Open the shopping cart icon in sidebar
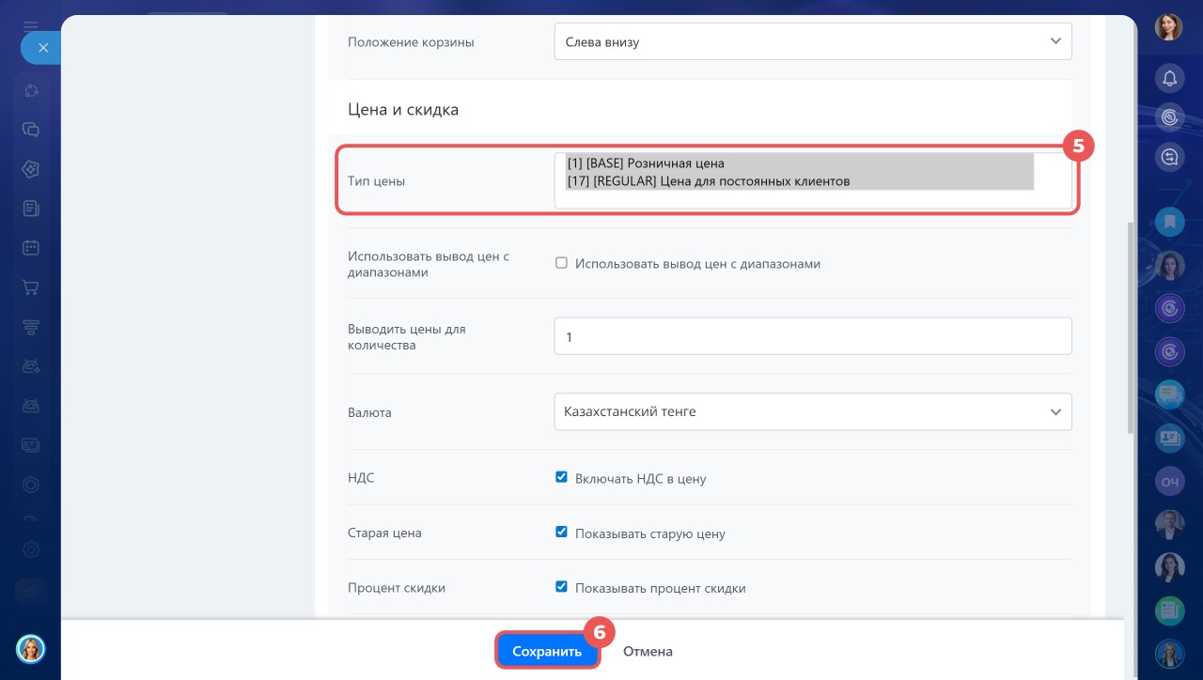The image size is (1203, 680). (x=31, y=287)
